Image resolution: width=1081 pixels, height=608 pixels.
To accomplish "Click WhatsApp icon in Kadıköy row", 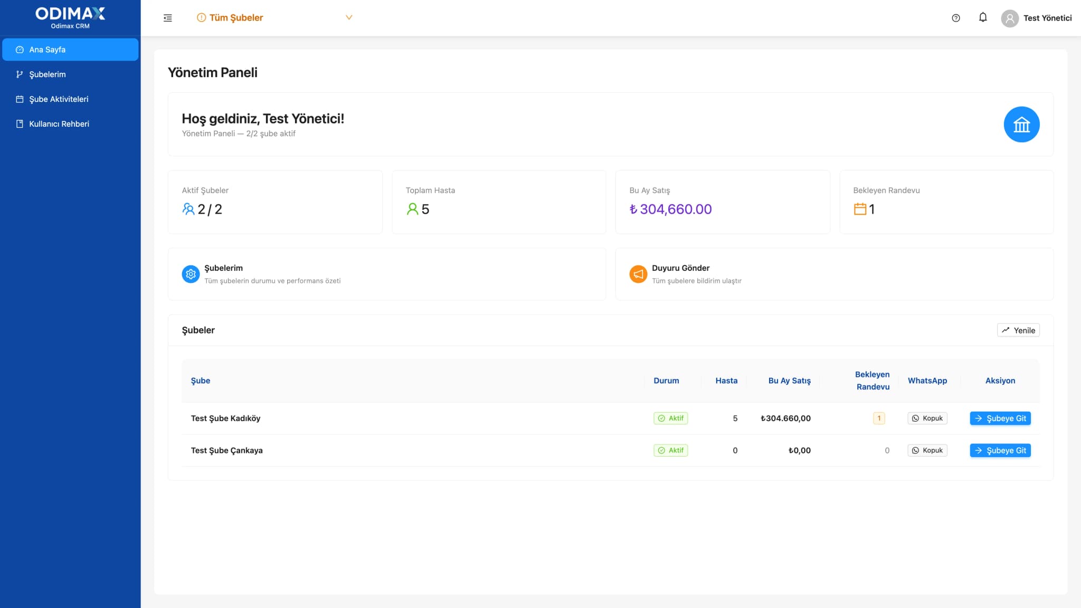I will [915, 419].
